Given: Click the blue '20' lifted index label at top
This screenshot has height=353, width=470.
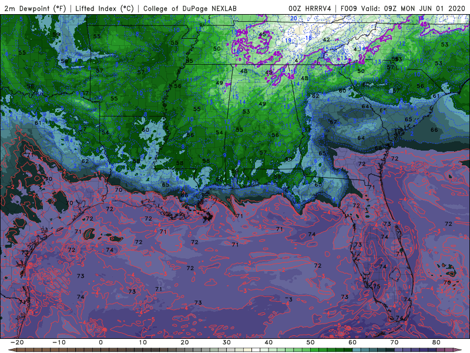Looking at the screenshot, I should (x=293, y=18).
